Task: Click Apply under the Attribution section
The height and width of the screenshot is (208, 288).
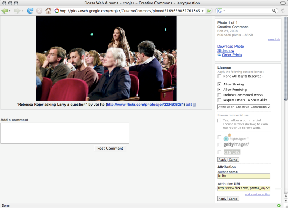Action: 222,199
